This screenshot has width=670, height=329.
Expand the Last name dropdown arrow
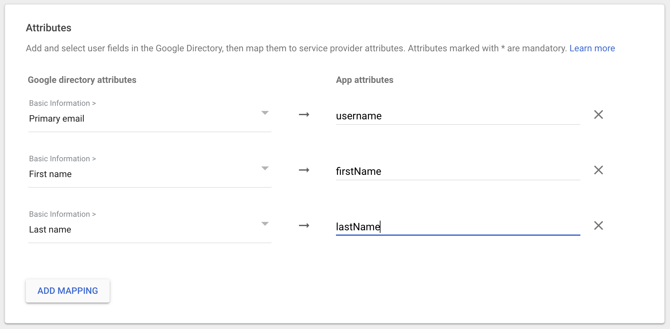point(265,224)
